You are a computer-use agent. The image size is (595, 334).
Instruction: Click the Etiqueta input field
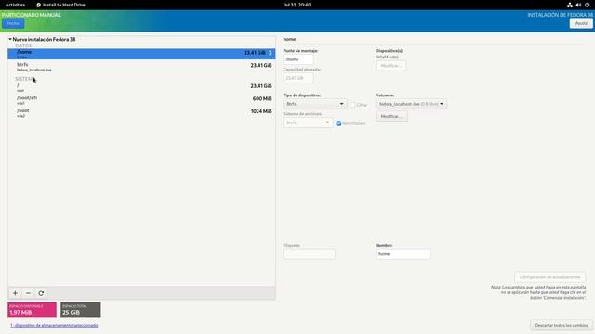(x=310, y=253)
